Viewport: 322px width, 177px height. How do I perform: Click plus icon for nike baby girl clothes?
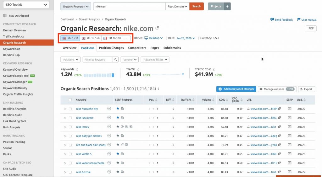[x=109, y=136]
